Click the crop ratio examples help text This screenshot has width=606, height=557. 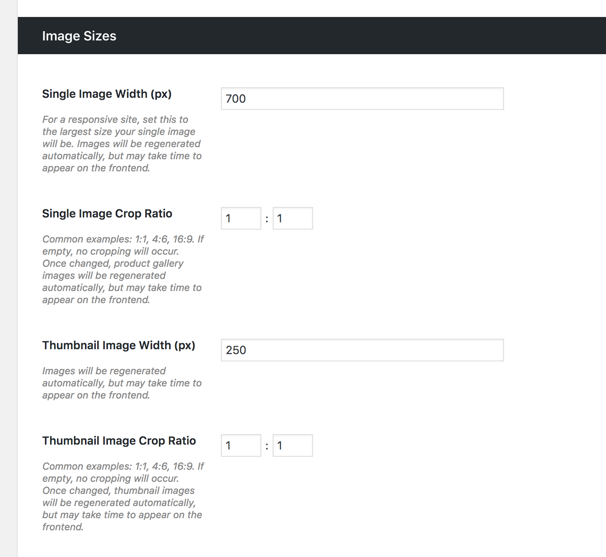point(121,269)
